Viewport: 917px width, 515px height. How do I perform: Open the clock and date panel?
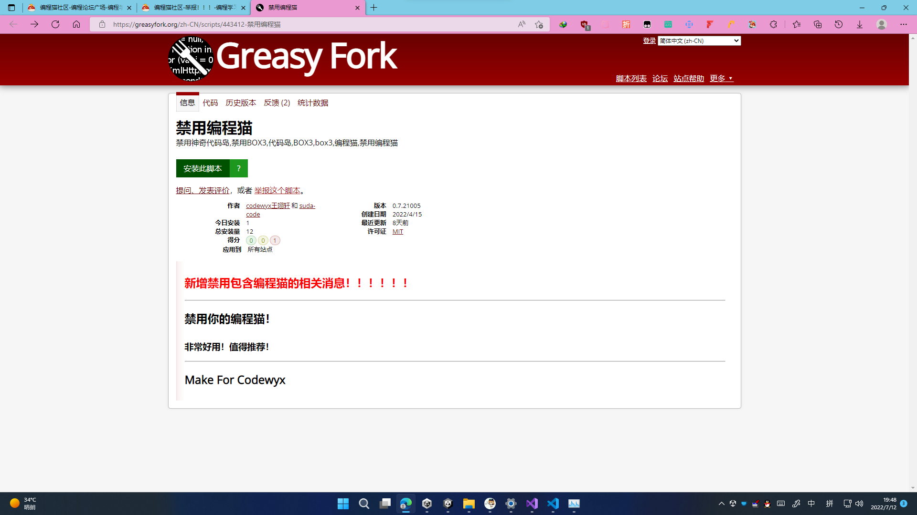pos(884,504)
